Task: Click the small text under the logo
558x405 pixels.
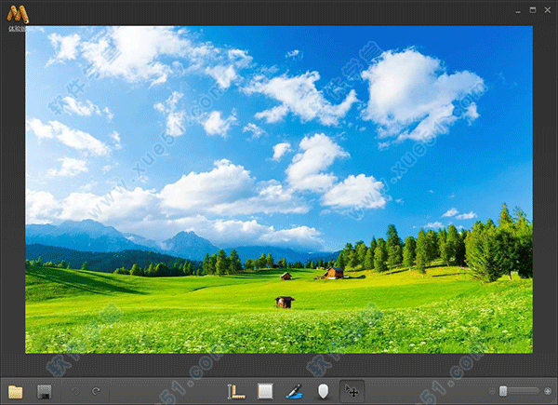Action: click(x=16, y=28)
